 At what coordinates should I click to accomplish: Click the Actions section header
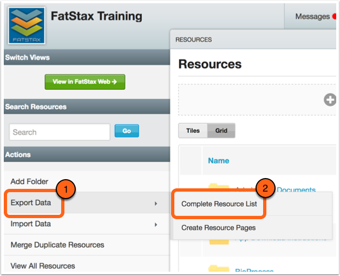click(x=87, y=155)
